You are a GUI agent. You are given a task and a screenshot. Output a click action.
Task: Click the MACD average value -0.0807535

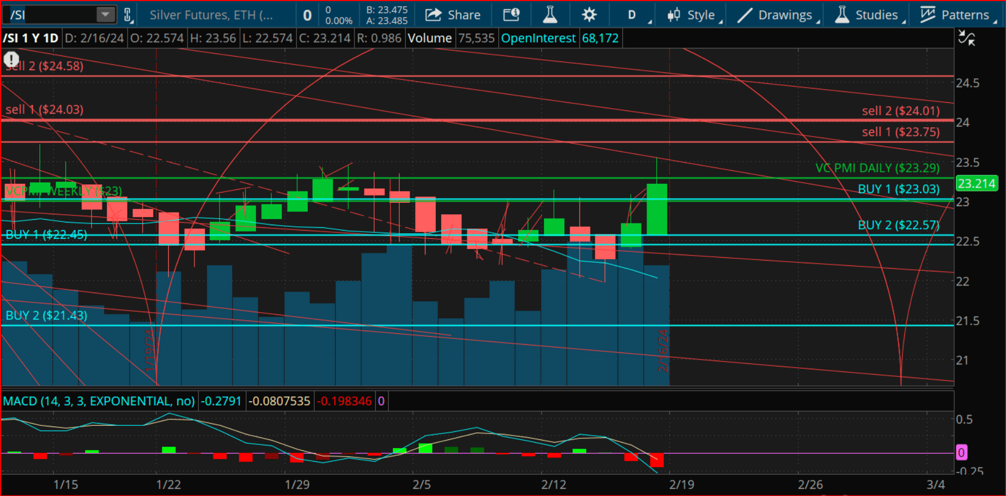[279, 401]
